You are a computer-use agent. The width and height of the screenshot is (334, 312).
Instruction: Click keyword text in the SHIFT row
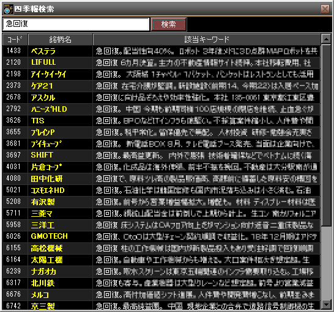(204, 156)
